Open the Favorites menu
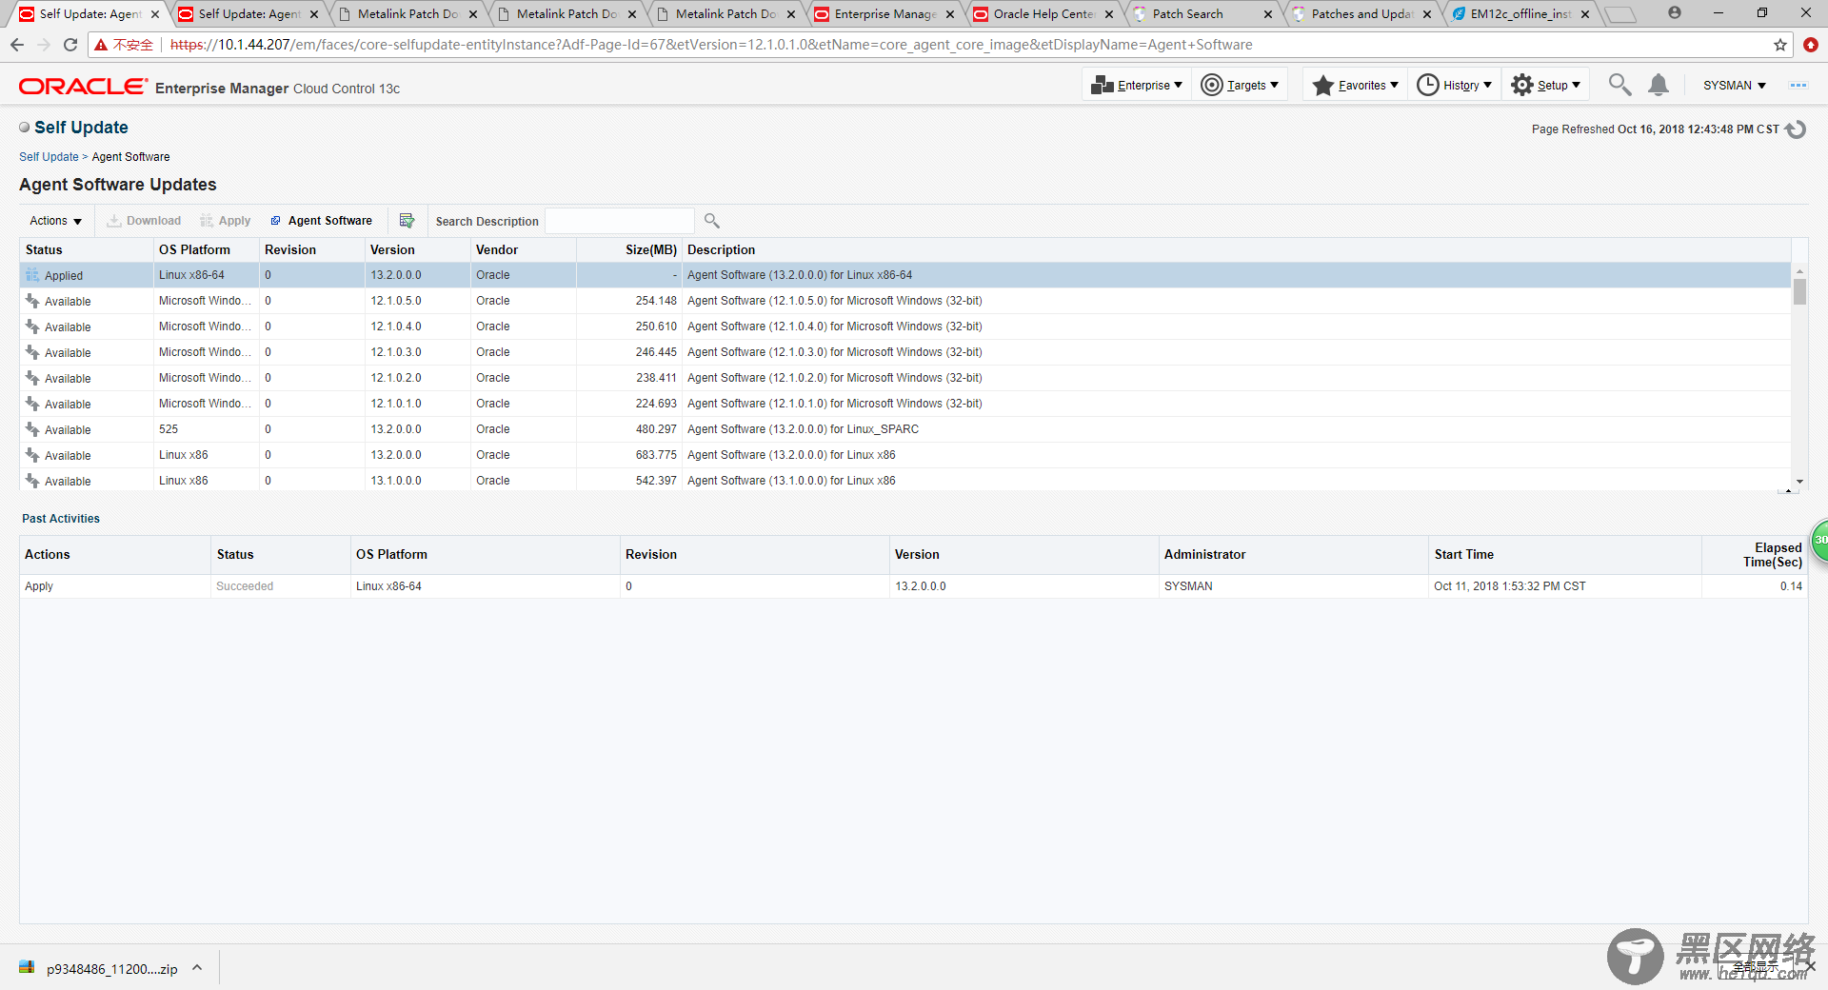Image resolution: width=1828 pixels, height=990 pixels. click(1355, 85)
